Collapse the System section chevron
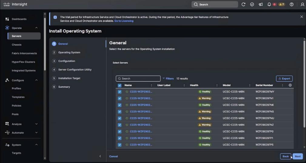 [x=36, y=145]
